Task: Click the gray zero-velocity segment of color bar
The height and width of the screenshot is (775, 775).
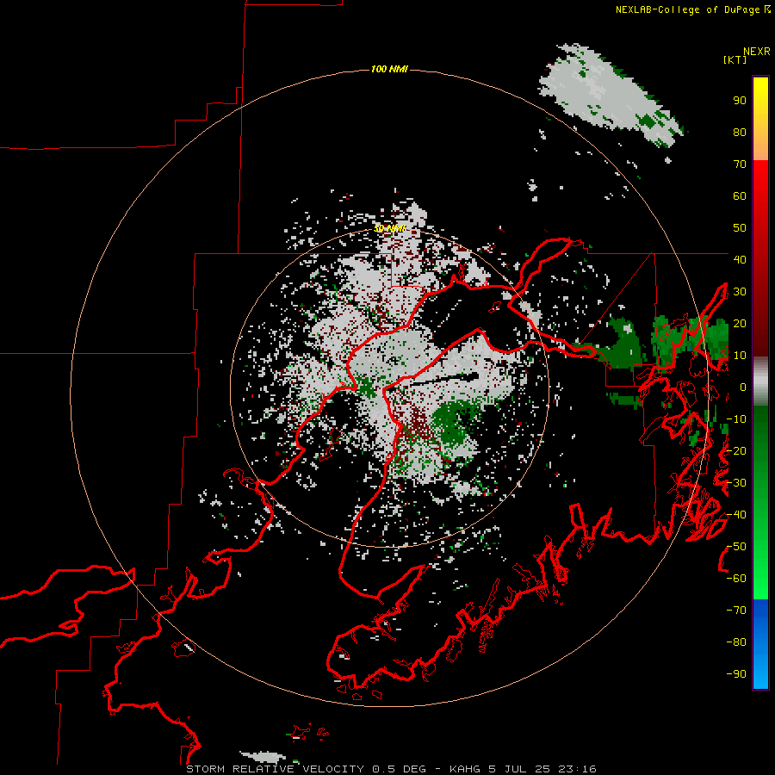Action: [x=760, y=381]
